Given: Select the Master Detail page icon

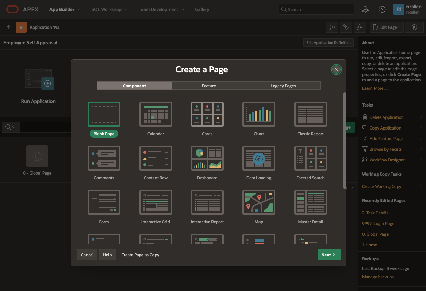Looking at the screenshot, I should click(x=311, y=202).
